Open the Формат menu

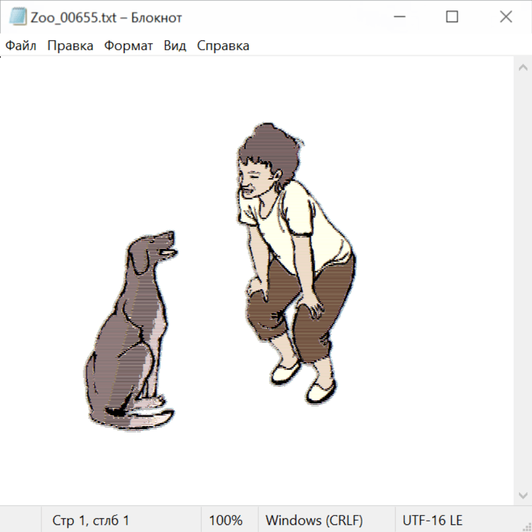coord(128,46)
